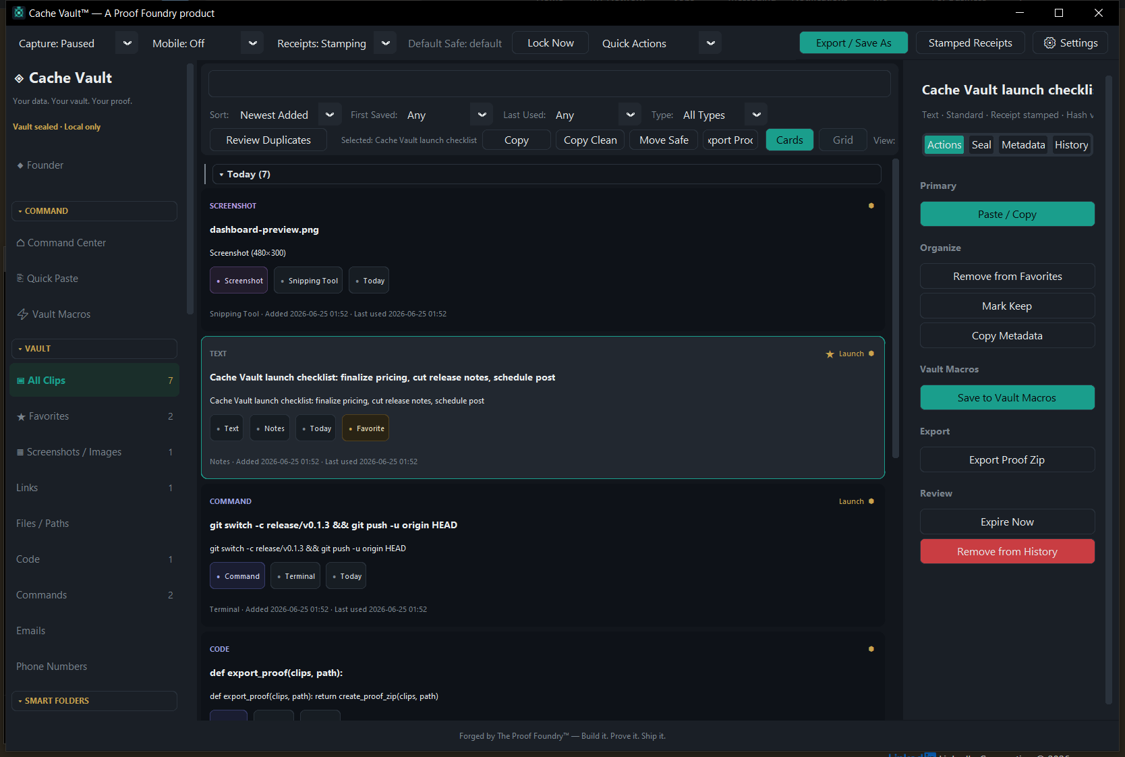Click the Settings gear icon
Viewport: 1125px width, 757px height.
[1049, 43]
